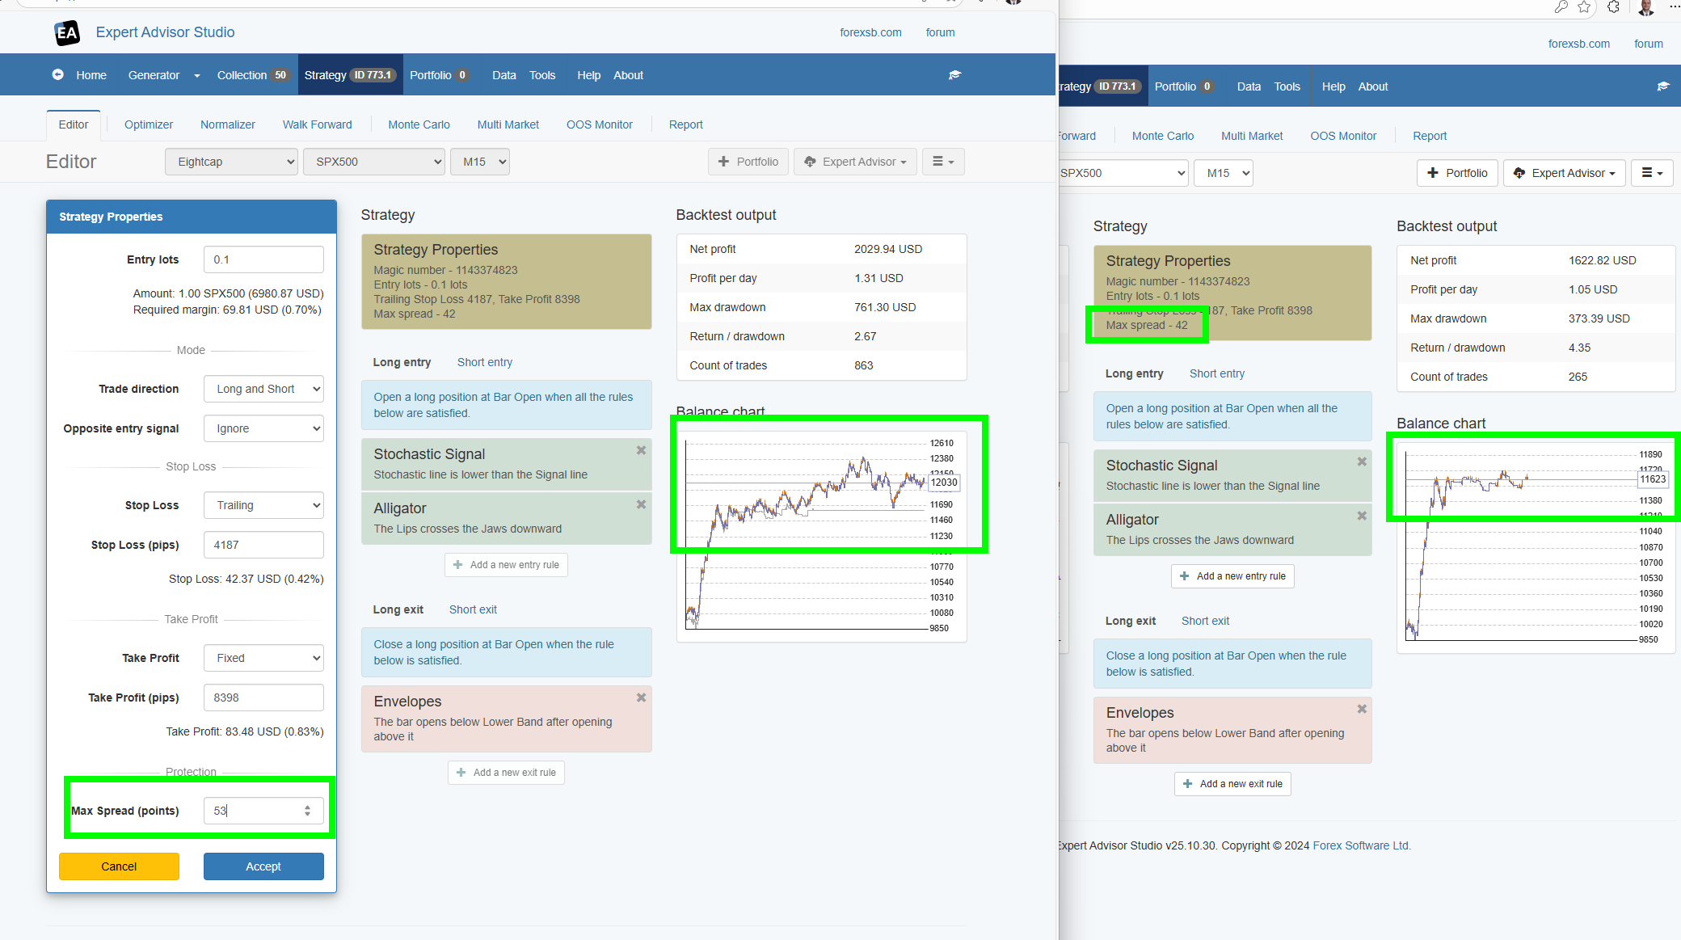The image size is (1681, 940).
Task: Open Forex Software Ltd. link
Action: [x=1361, y=845]
